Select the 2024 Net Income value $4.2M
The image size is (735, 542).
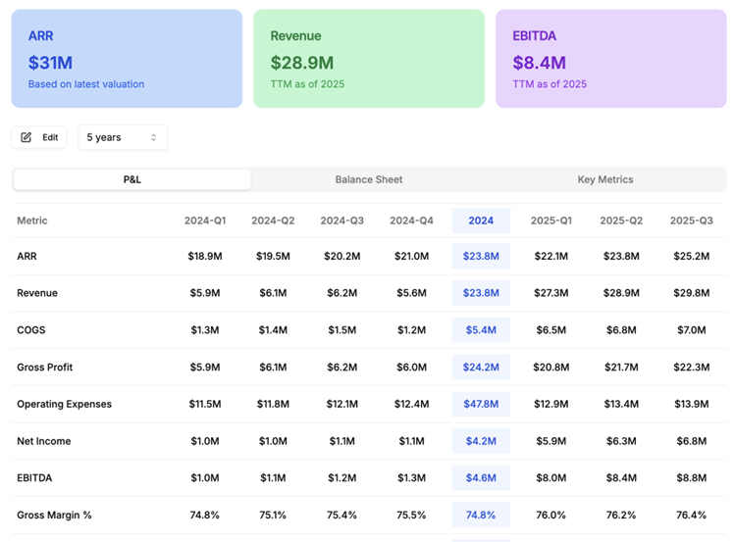tap(481, 441)
